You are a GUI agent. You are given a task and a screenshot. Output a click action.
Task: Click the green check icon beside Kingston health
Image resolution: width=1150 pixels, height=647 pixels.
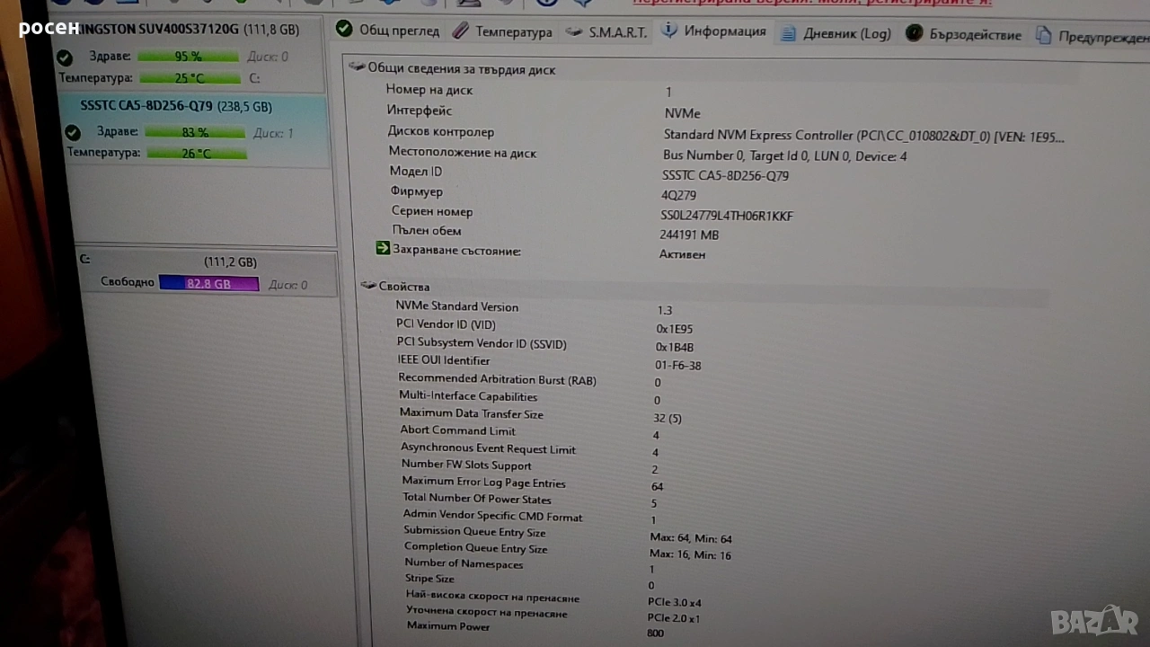pyautogui.click(x=65, y=58)
